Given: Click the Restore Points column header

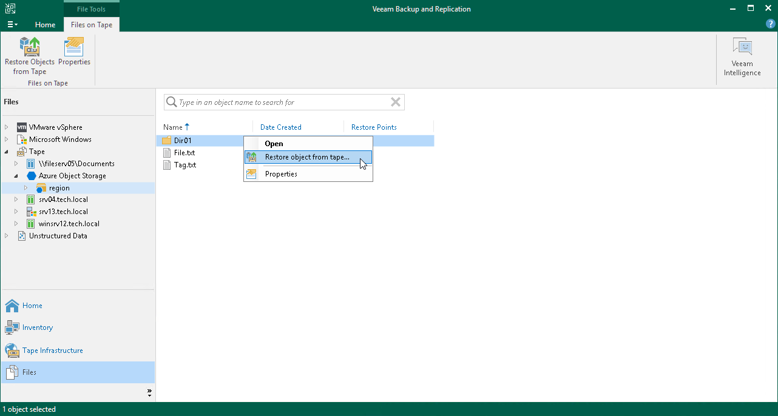Looking at the screenshot, I should pos(374,127).
